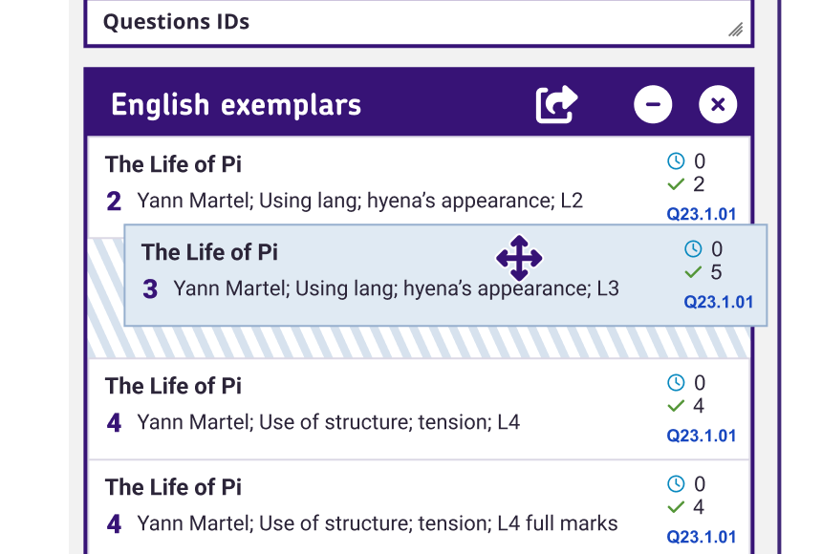This screenshot has height=554, width=822.
Task: Click the checkmark on the L4 full marks exemplar
Action: click(x=676, y=507)
